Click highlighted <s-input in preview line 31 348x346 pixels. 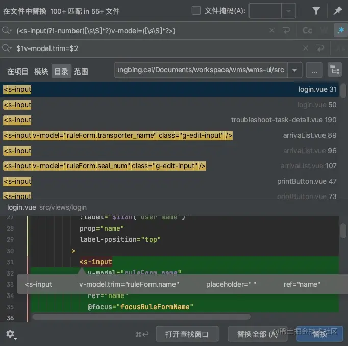click(96, 262)
